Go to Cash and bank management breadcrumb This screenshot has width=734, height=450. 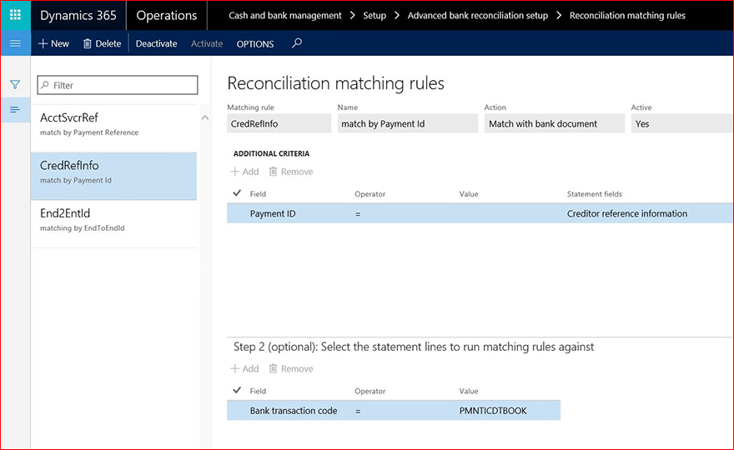click(285, 16)
